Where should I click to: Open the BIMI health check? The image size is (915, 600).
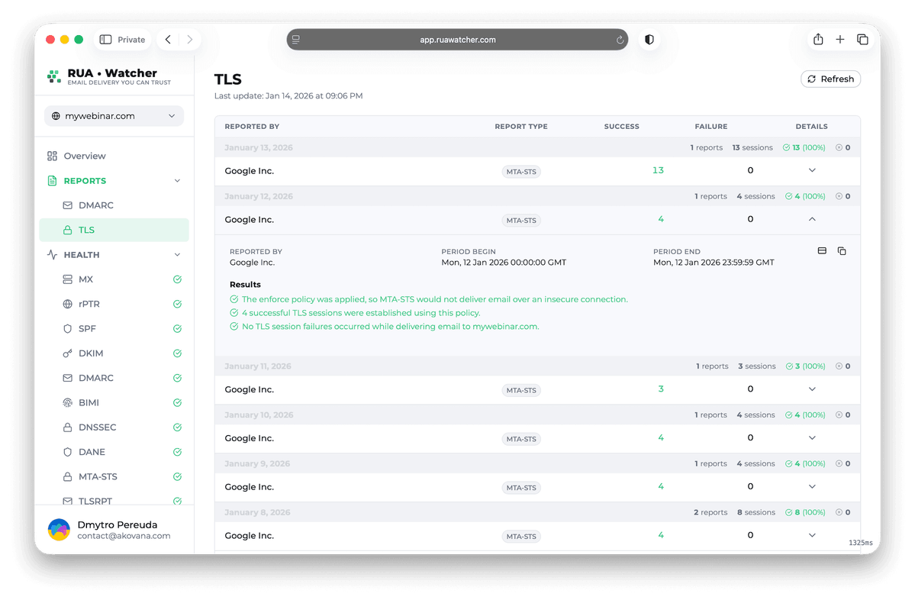point(89,403)
